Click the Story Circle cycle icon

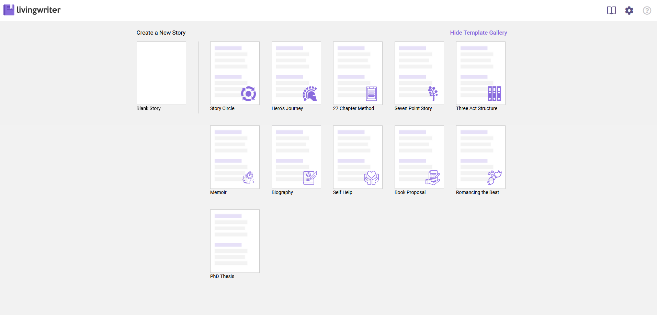tap(248, 94)
